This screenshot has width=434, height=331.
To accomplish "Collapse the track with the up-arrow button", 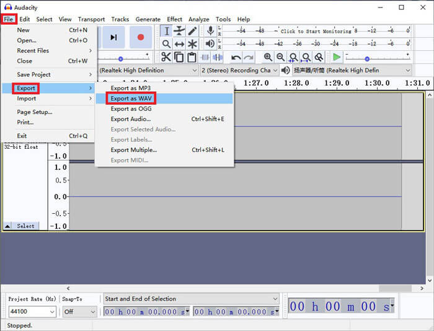I will 7,226.
